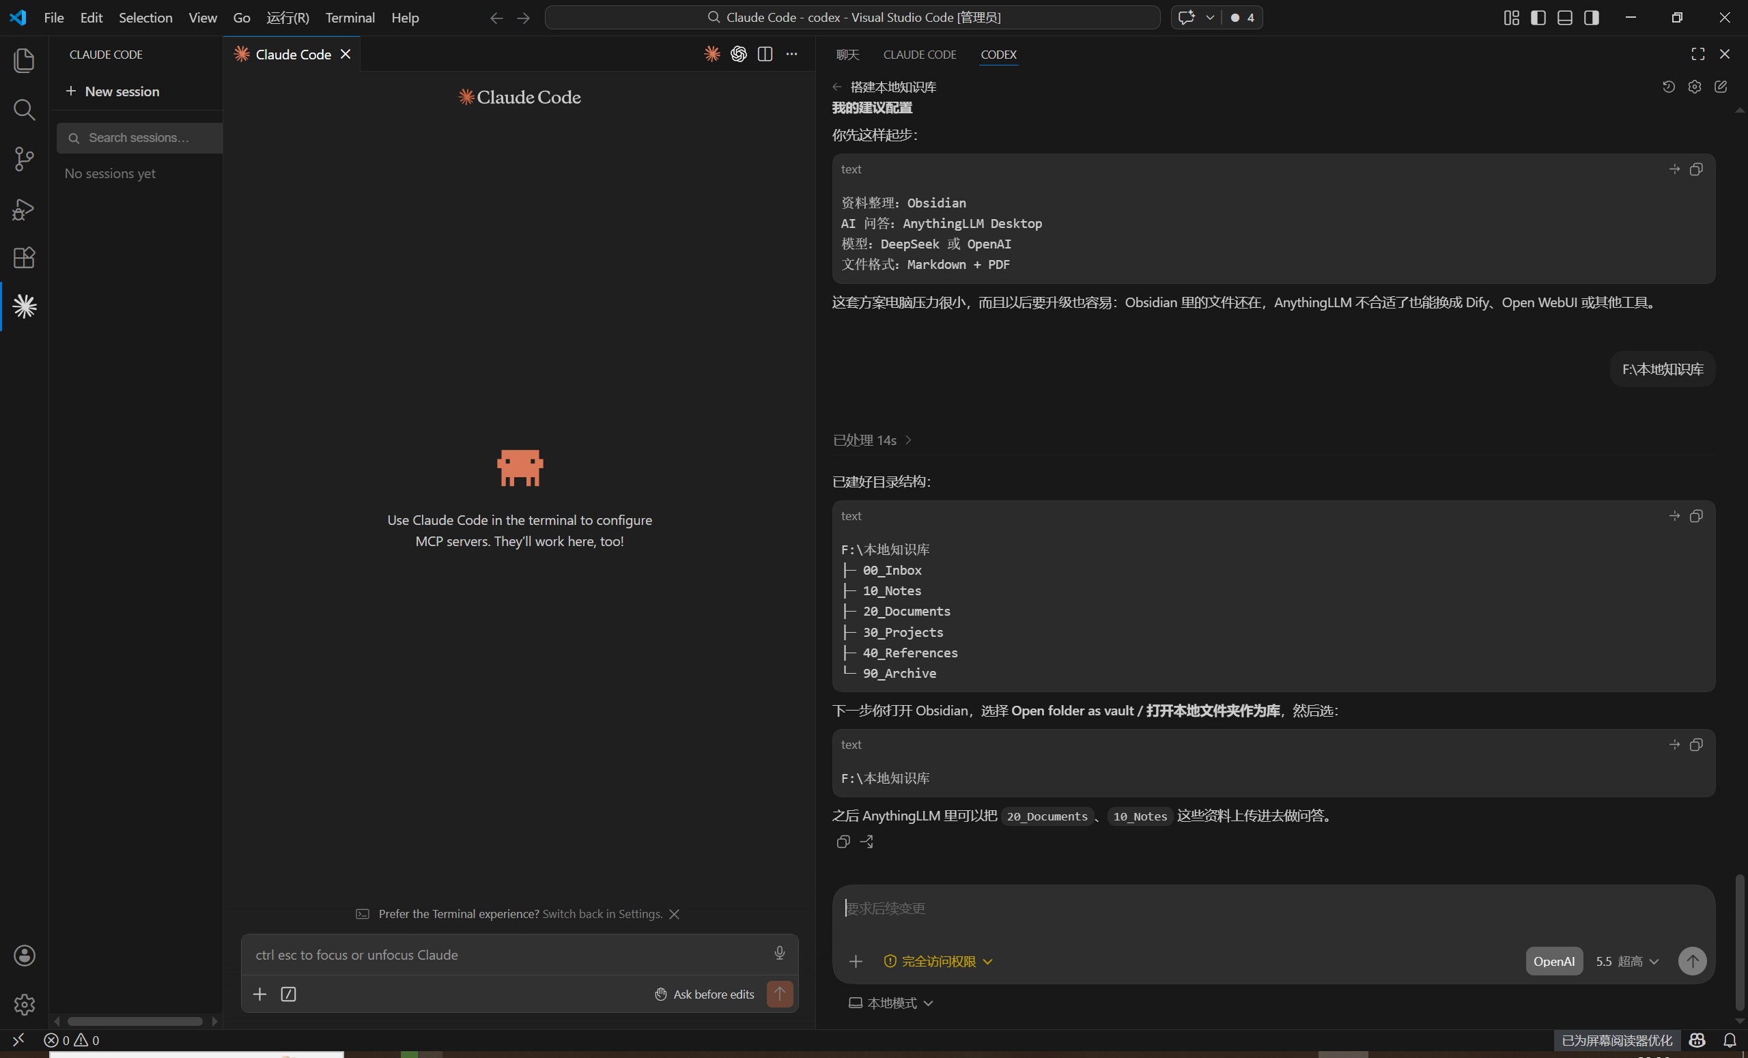Toggle the secondary side bar layout button
1748x1058 pixels.
click(1591, 18)
